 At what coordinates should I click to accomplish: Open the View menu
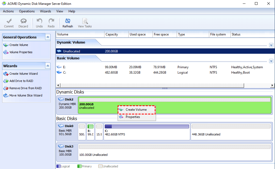[60, 11]
